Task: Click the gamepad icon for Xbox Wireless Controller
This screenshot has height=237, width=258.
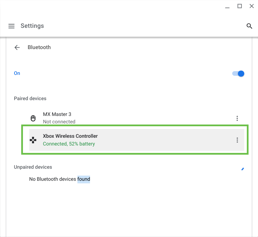Action: [x=33, y=140]
